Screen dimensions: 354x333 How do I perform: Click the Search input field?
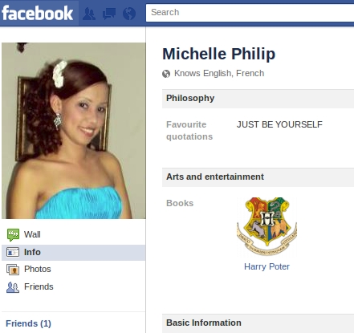point(250,13)
